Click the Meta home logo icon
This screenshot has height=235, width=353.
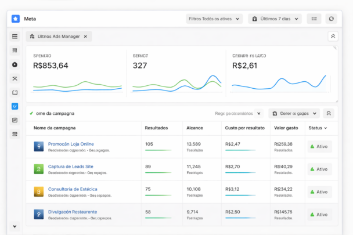point(15,19)
